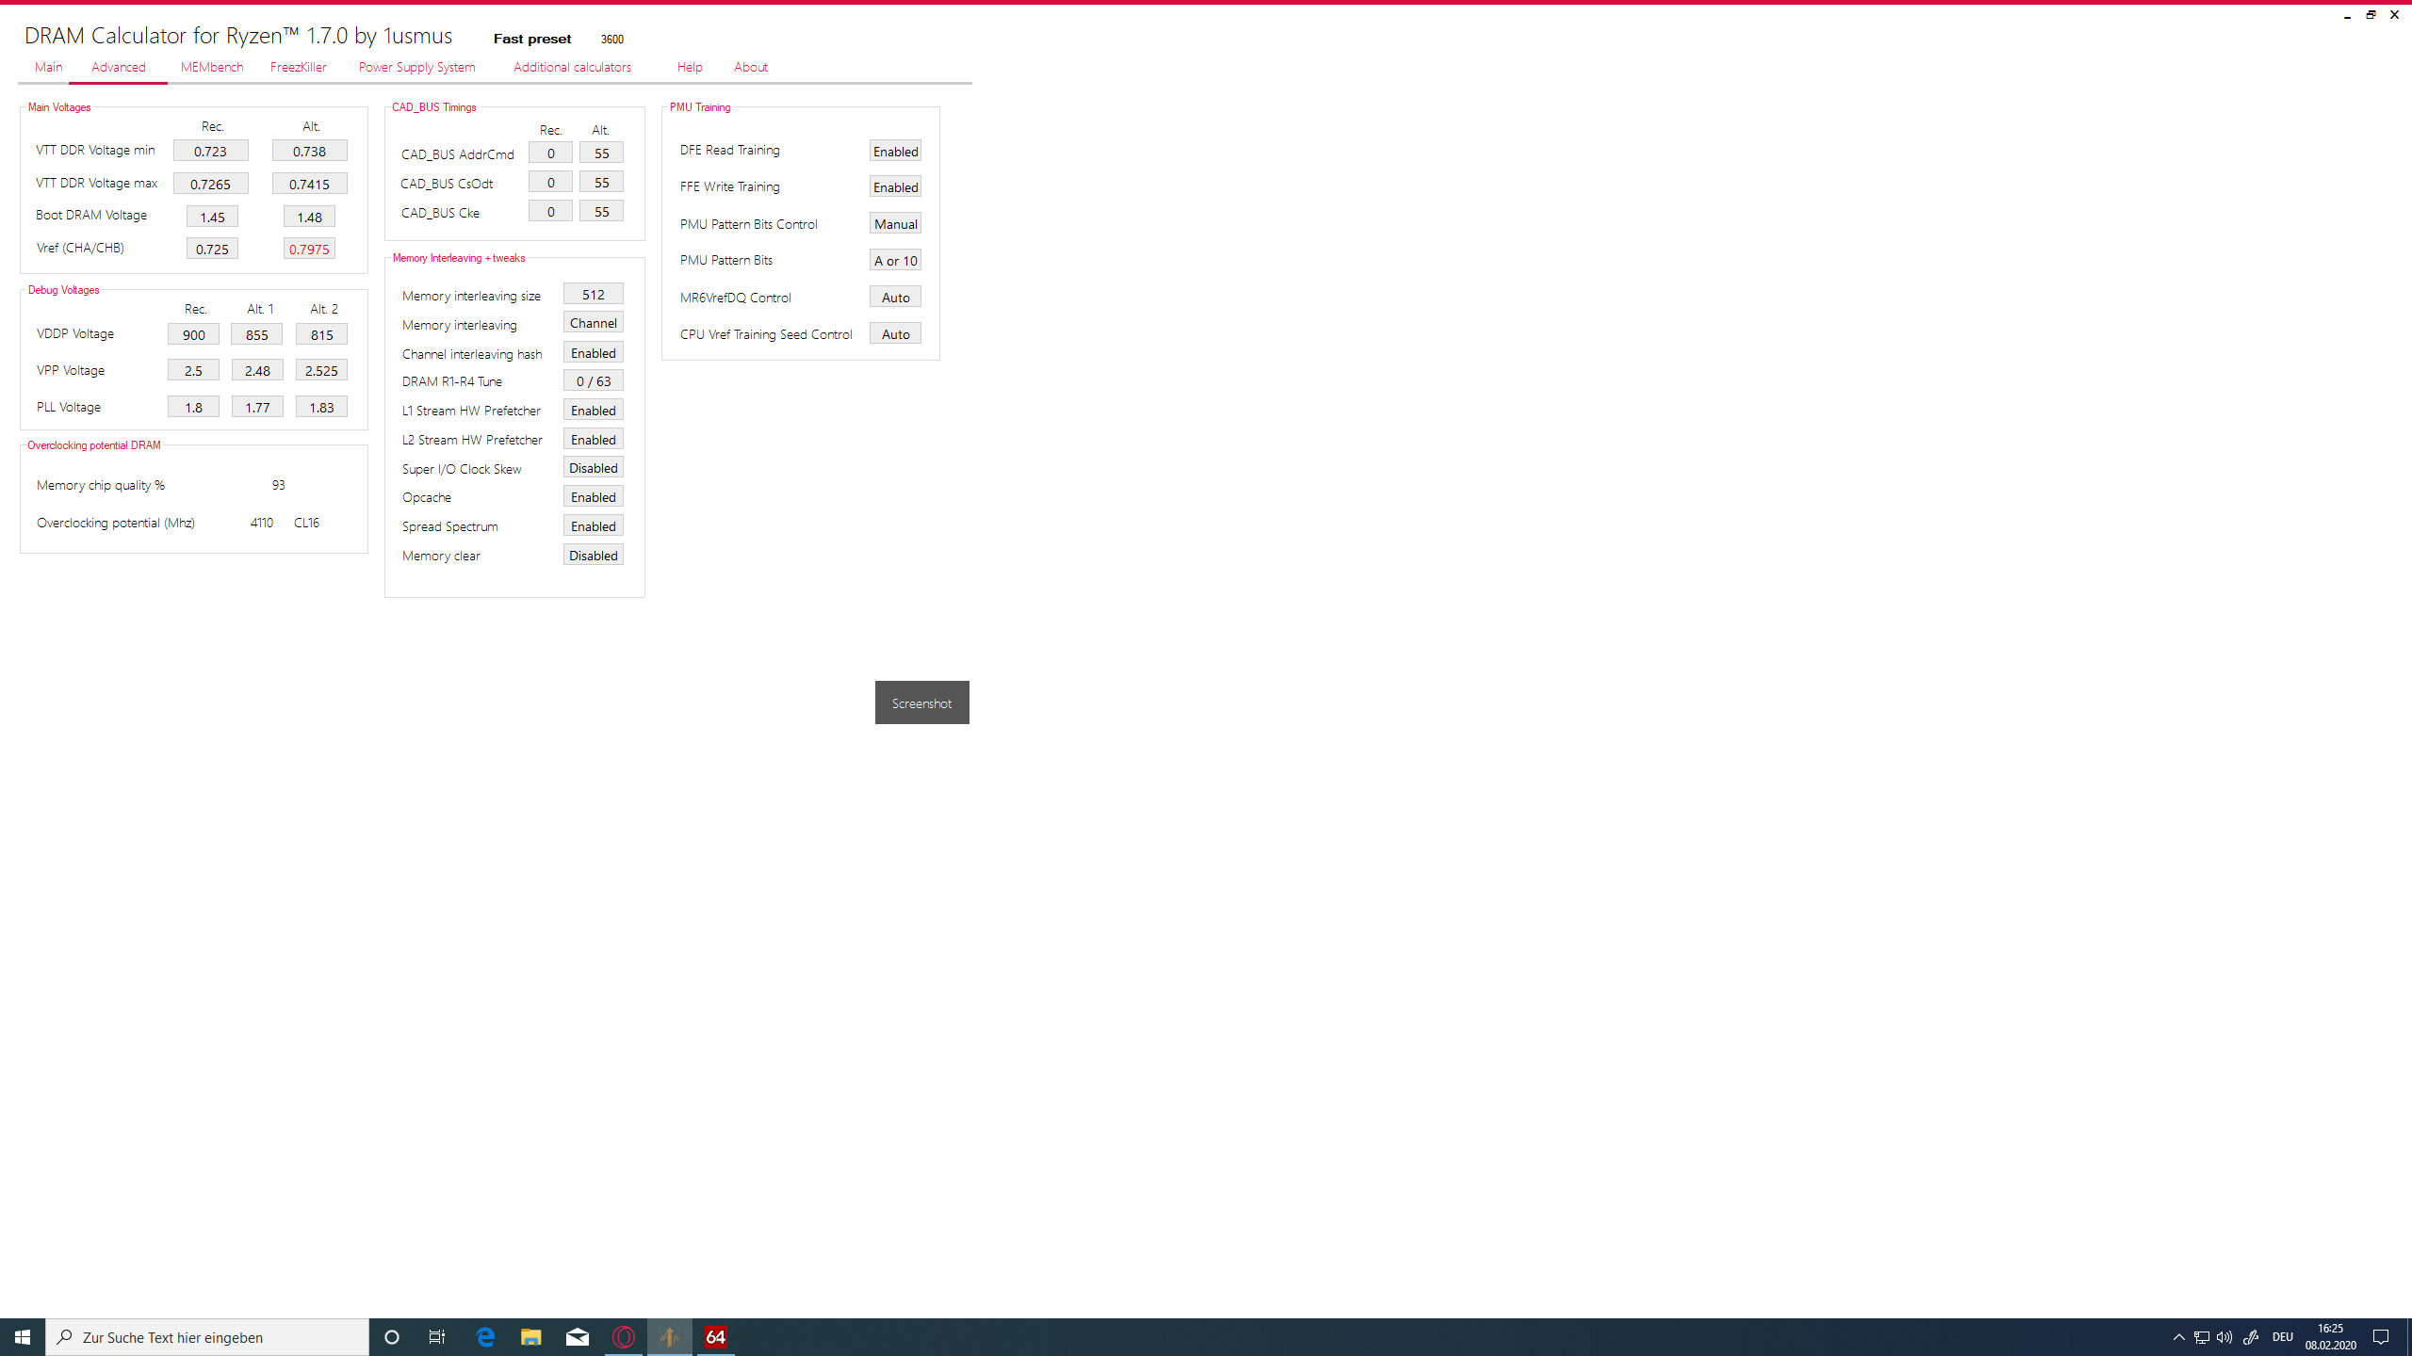
Task: Click the DFE Read Training Enabled box
Action: 895,152
